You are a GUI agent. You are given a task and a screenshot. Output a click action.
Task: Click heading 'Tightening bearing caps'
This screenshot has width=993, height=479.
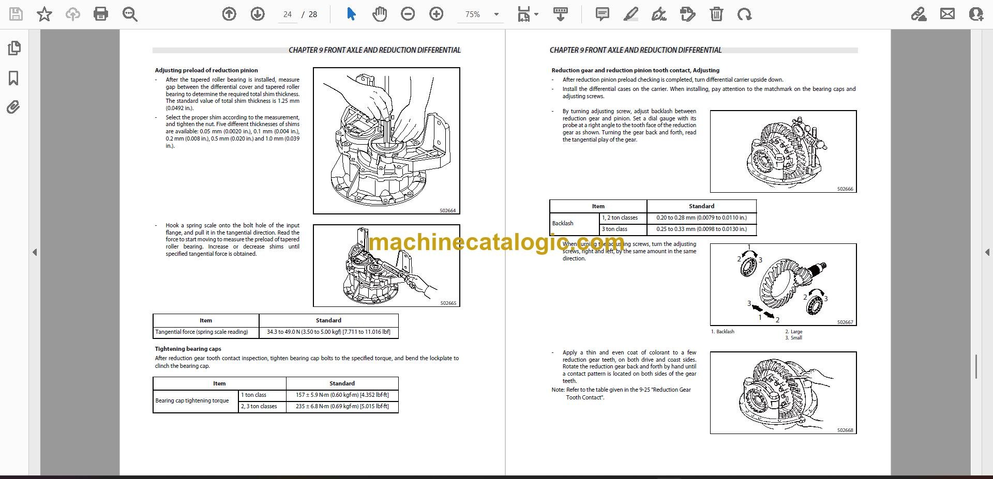point(188,349)
